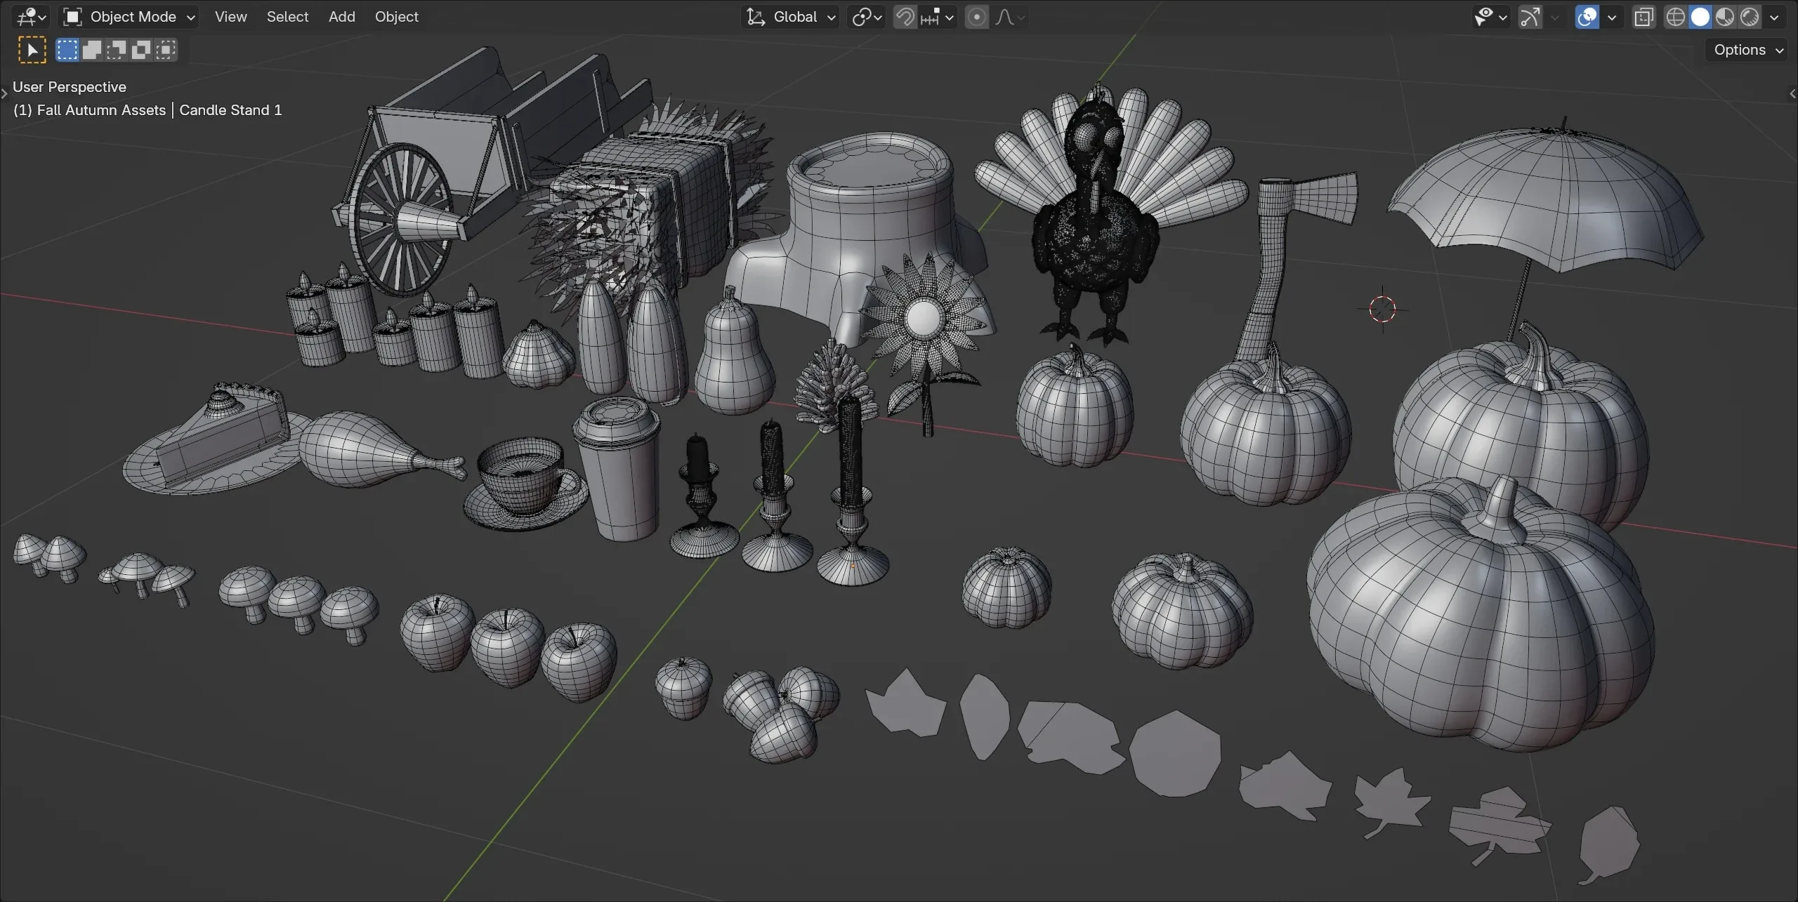
Task: Open the Global transform orientation dropdown
Action: [789, 16]
